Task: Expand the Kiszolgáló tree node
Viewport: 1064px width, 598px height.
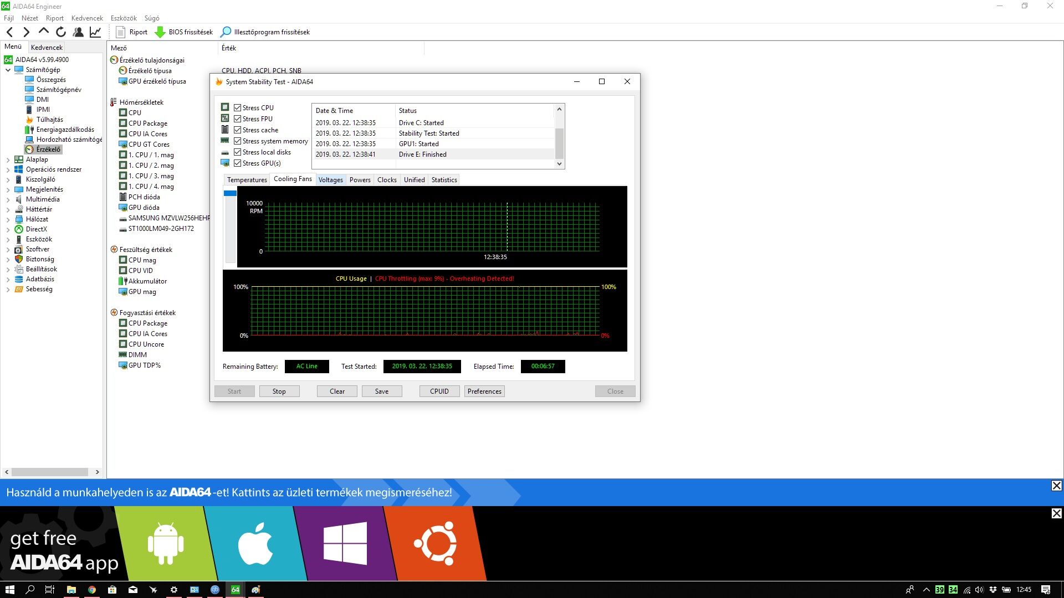Action: click(x=8, y=179)
